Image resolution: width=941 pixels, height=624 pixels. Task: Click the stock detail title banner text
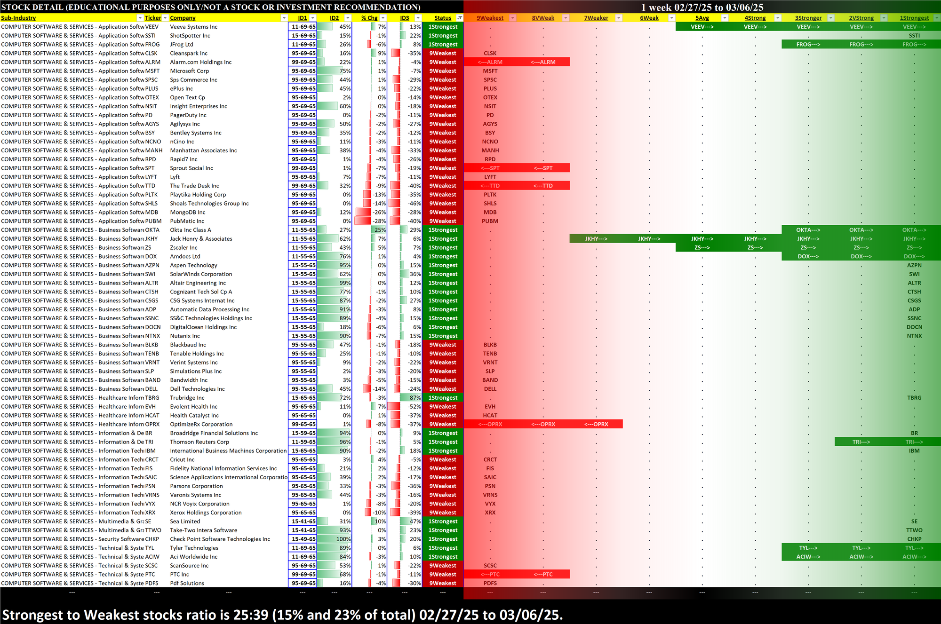(x=211, y=7)
